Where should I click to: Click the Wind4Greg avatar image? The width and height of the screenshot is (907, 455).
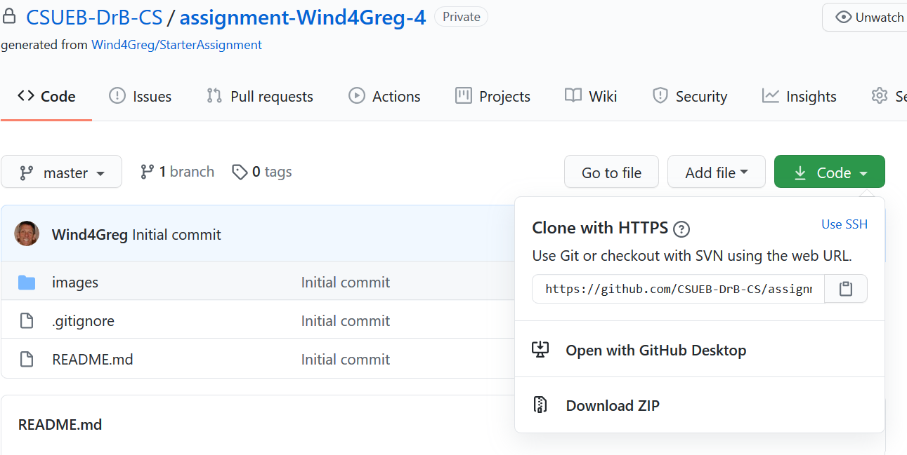point(27,234)
